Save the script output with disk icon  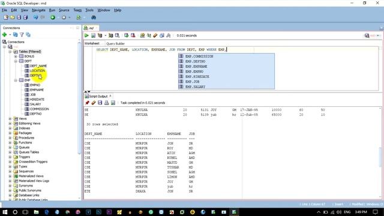pos(100,103)
